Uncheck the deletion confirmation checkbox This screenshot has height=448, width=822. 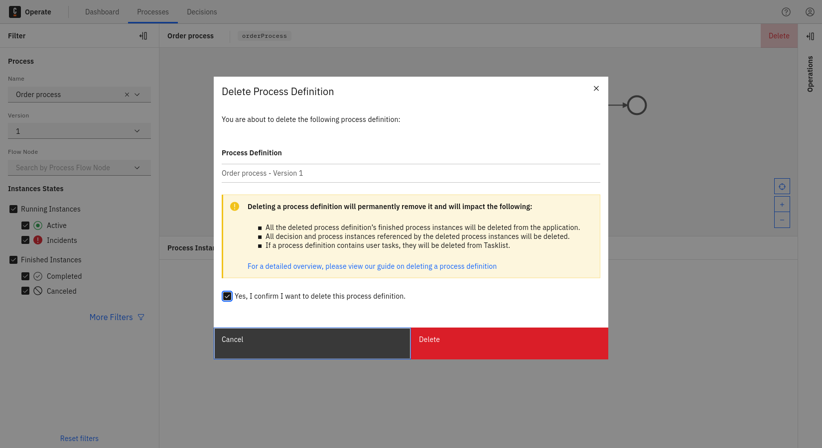click(x=227, y=296)
